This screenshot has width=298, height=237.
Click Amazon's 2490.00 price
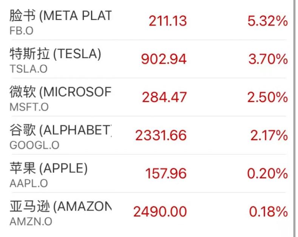[160, 212]
